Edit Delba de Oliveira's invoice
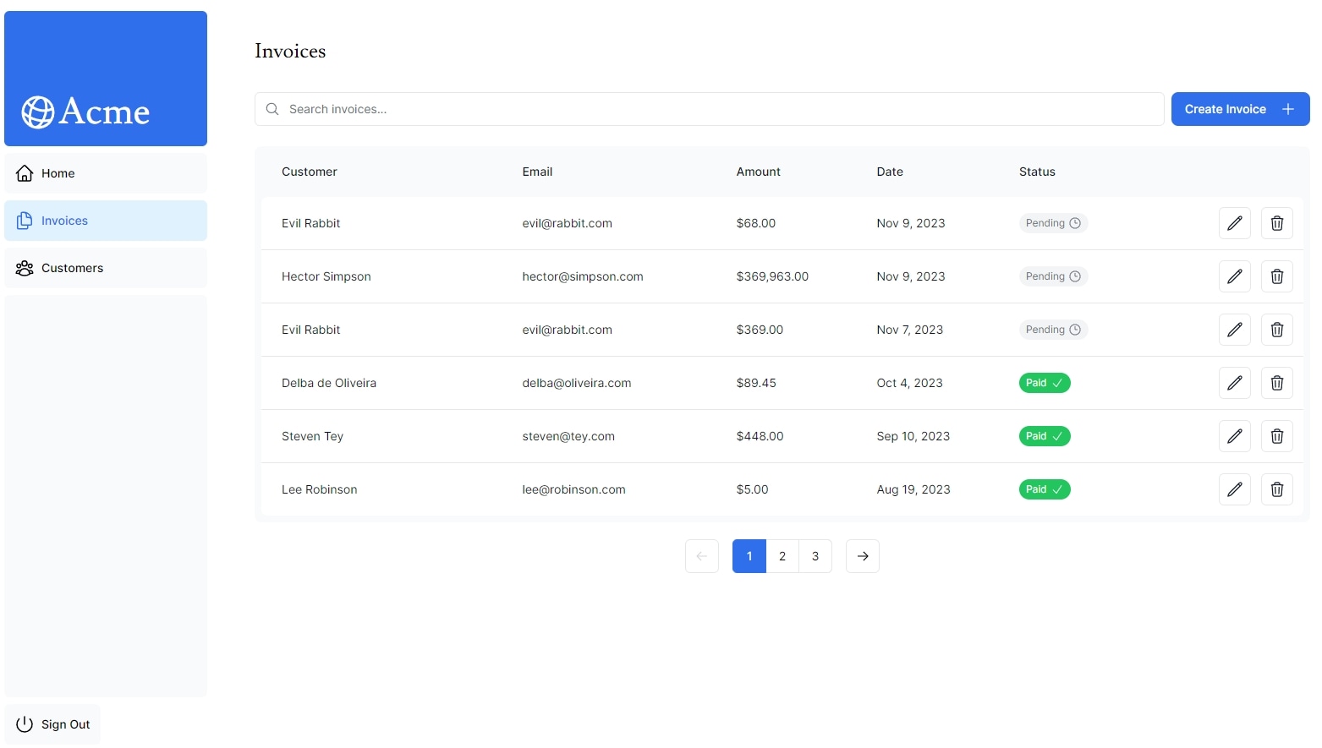Screen dimensions: 1322x748 pyautogui.click(x=1235, y=383)
